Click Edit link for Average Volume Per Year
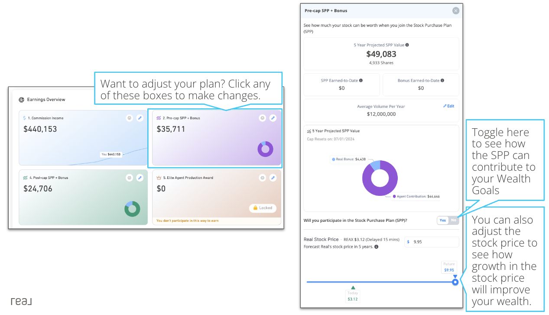Image resolution: width=549 pixels, height=315 pixels. tap(448, 106)
